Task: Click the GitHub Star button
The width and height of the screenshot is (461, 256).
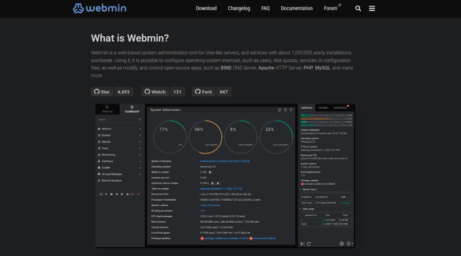Action: coord(102,91)
